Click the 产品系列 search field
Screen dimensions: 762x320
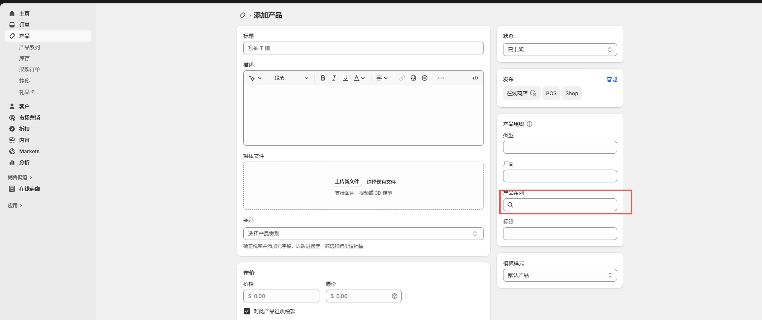tap(564, 205)
